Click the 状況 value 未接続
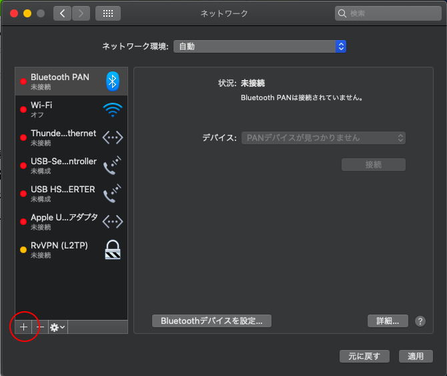This screenshot has height=376, width=447. (x=253, y=83)
